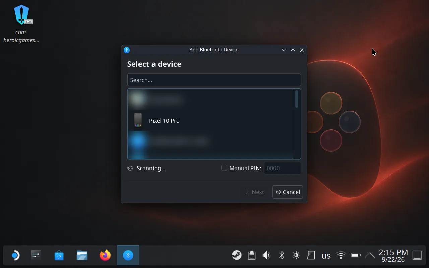
Task: Open the Dolphin file manager from the taskbar
Action: pyautogui.click(x=82, y=256)
